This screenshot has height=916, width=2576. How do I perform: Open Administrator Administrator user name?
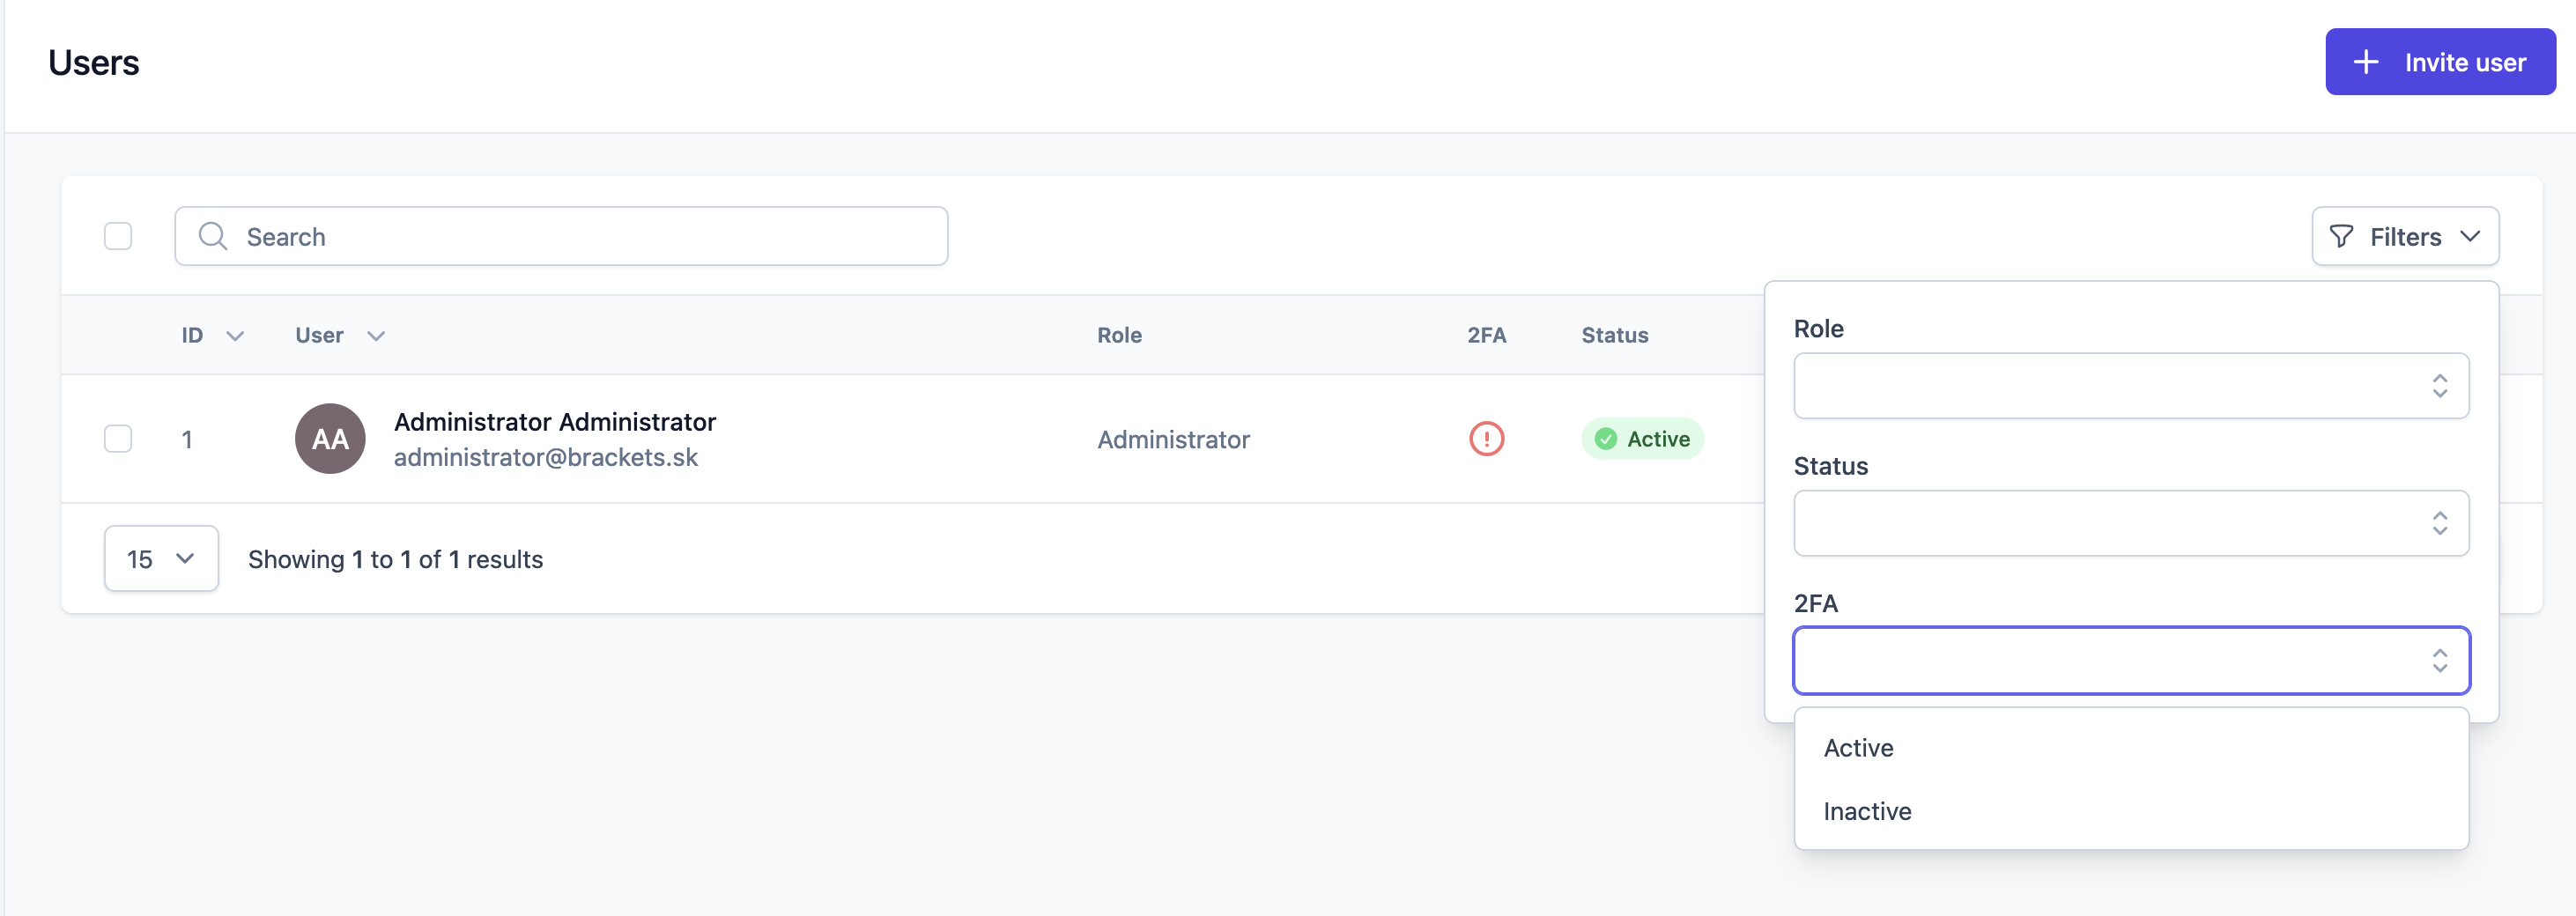tap(555, 422)
